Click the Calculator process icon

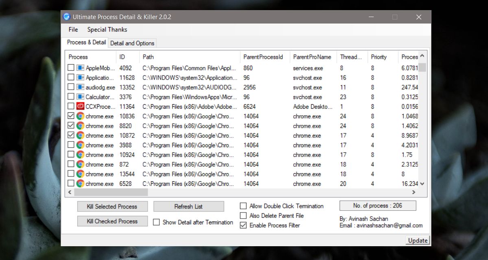(x=80, y=97)
